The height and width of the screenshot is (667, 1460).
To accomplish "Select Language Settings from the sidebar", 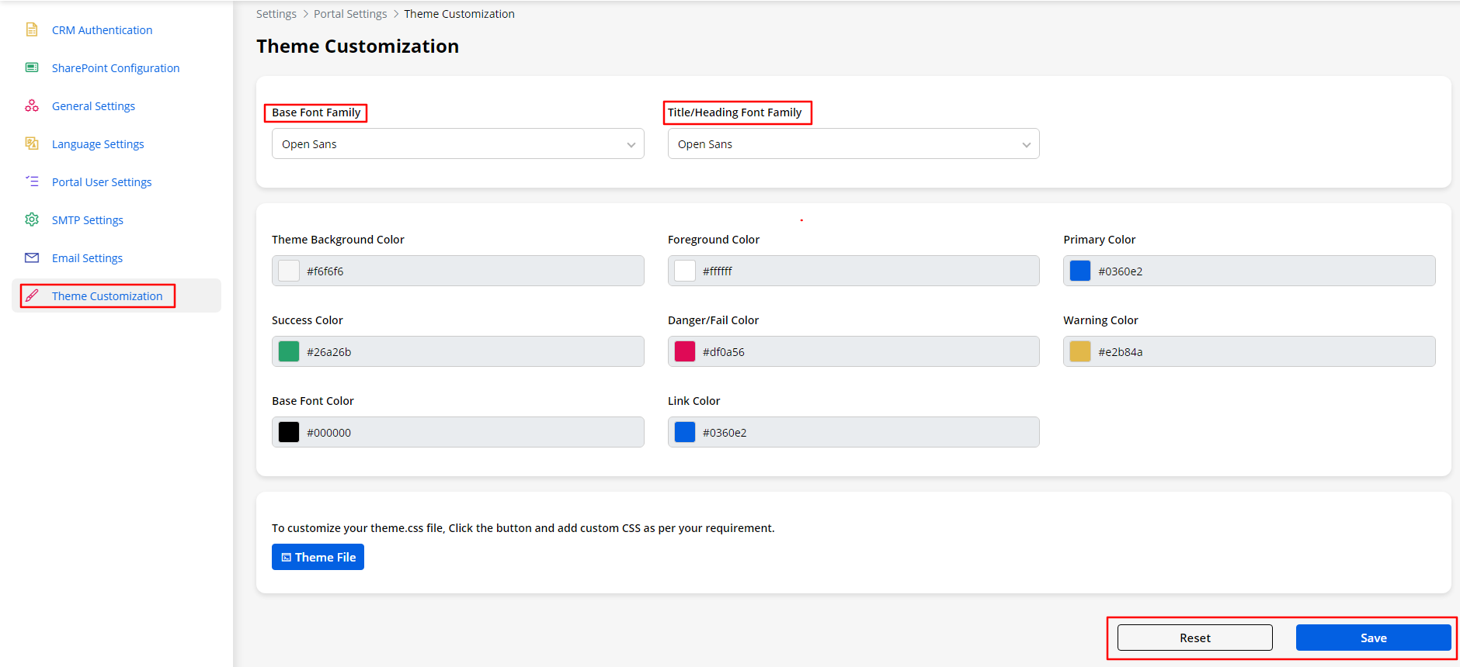I will [x=98, y=144].
